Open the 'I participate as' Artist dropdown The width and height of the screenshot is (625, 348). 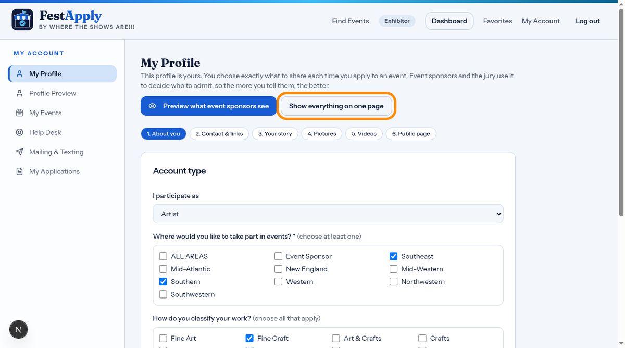pos(328,214)
